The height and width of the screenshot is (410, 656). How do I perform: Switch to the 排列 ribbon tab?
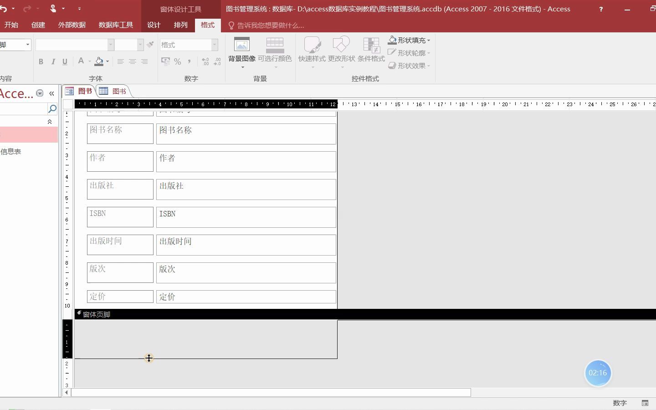click(181, 25)
